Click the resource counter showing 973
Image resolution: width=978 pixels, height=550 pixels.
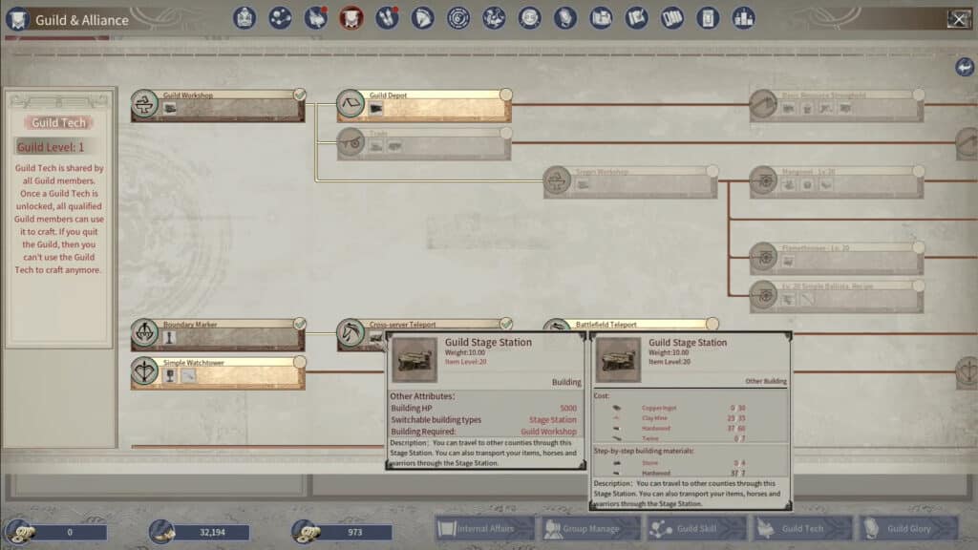(x=355, y=533)
